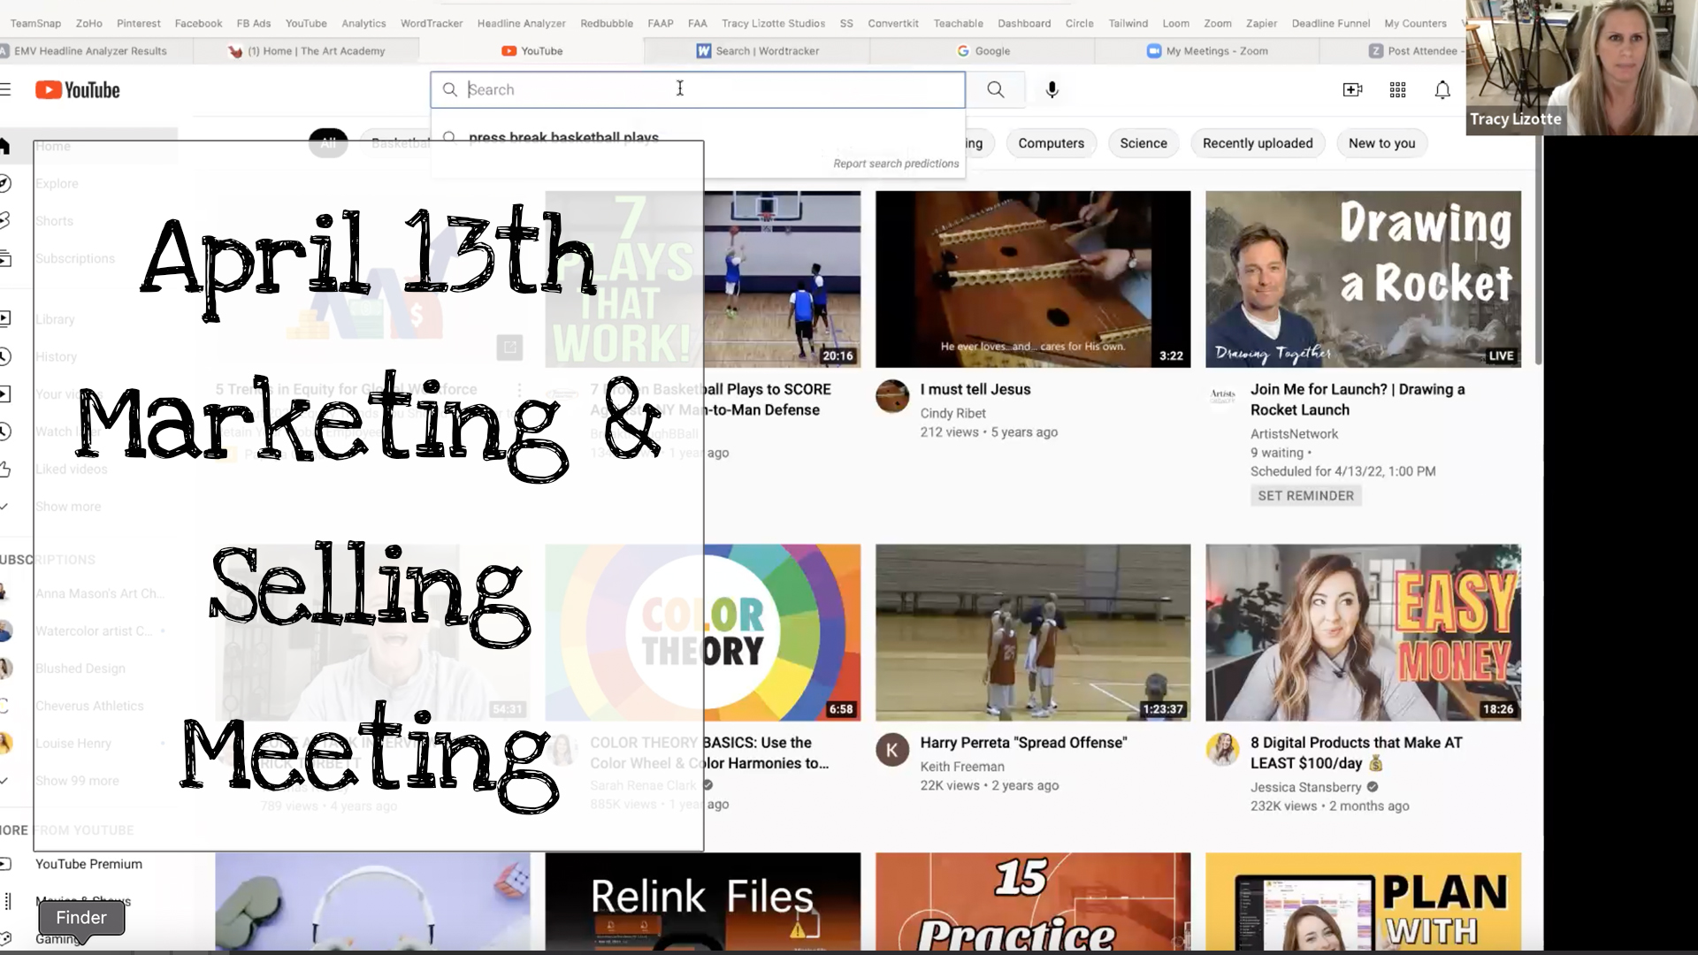Open the Create video icon
Viewport: 1698px width, 955px height.
click(x=1352, y=89)
